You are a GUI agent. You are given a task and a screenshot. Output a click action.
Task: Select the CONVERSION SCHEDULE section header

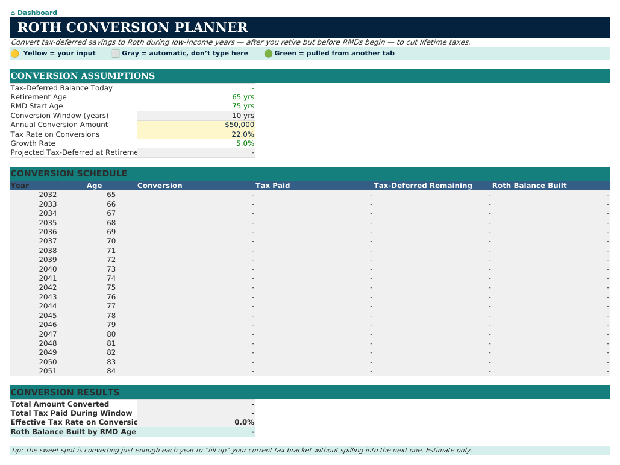coord(310,174)
